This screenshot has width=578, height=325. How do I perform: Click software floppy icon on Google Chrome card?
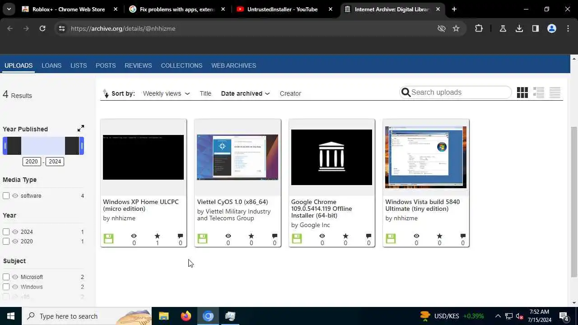pos(297,239)
